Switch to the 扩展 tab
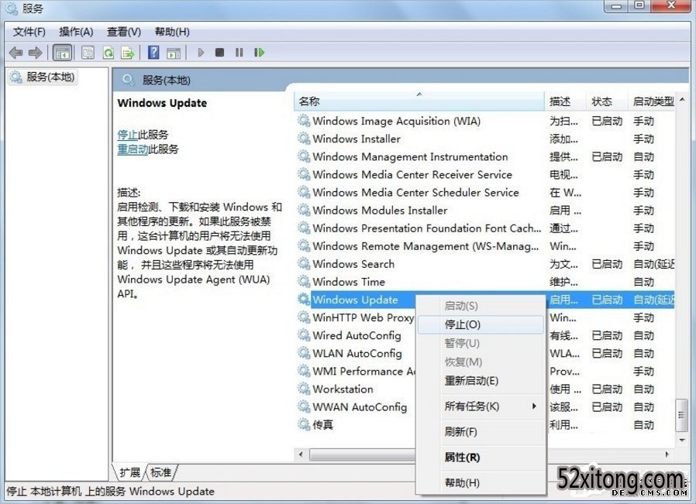696x504 pixels. pos(129,472)
